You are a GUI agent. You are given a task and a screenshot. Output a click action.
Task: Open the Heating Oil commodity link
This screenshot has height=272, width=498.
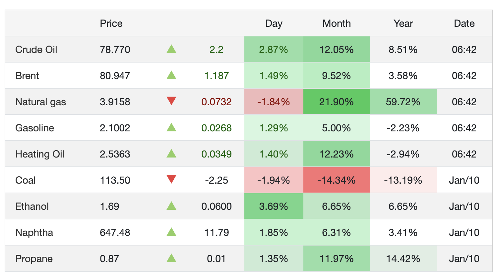tap(40, 154)
